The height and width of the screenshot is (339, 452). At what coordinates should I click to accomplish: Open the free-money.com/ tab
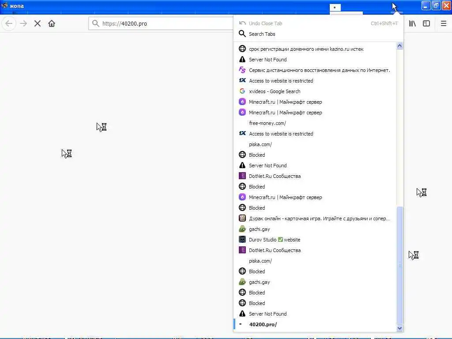315,123
